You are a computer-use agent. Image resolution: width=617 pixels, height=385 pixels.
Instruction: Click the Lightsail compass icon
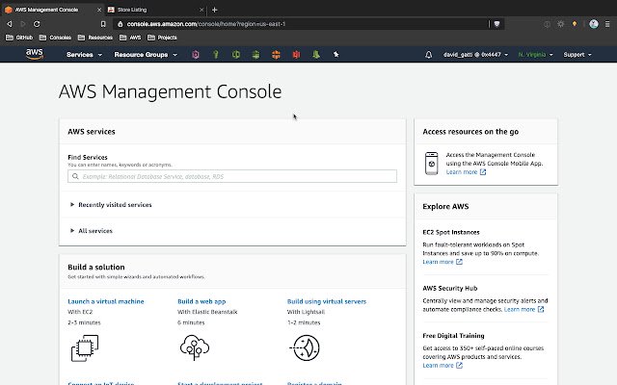click(x=305, y=347)
